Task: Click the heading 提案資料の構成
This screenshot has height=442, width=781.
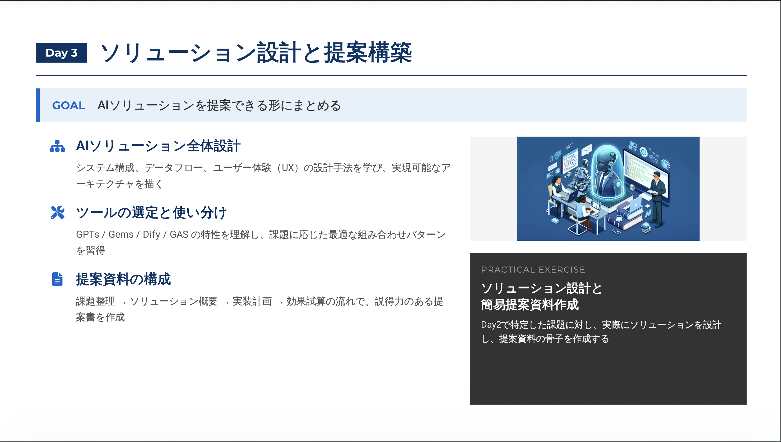Action: tap(123, 279)
